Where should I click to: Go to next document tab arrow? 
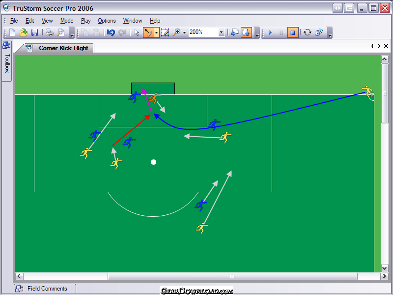379,46
